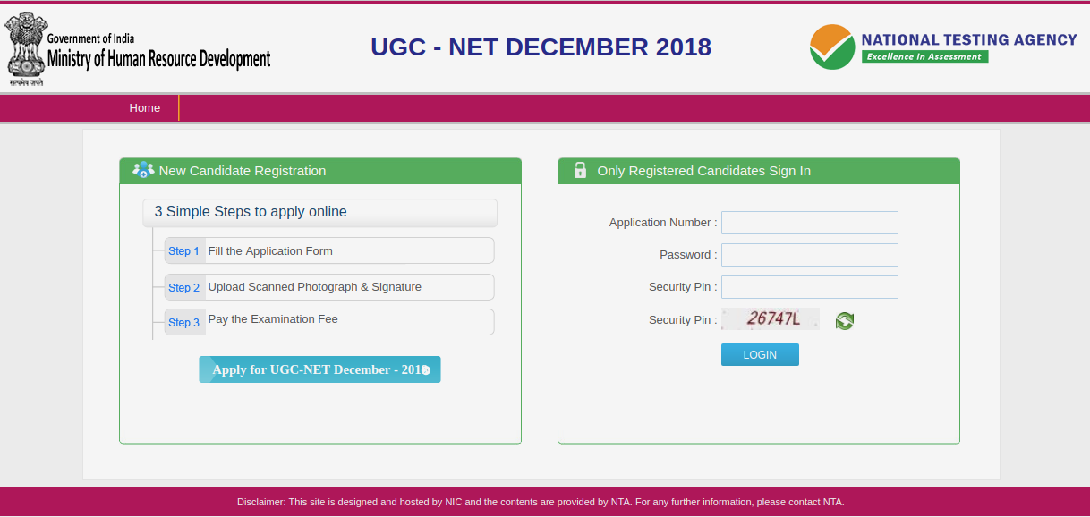This screenshot has height=517, width=1090.
Task: Refresh the Security Pin captcha
Action: (x=844, y=319)
